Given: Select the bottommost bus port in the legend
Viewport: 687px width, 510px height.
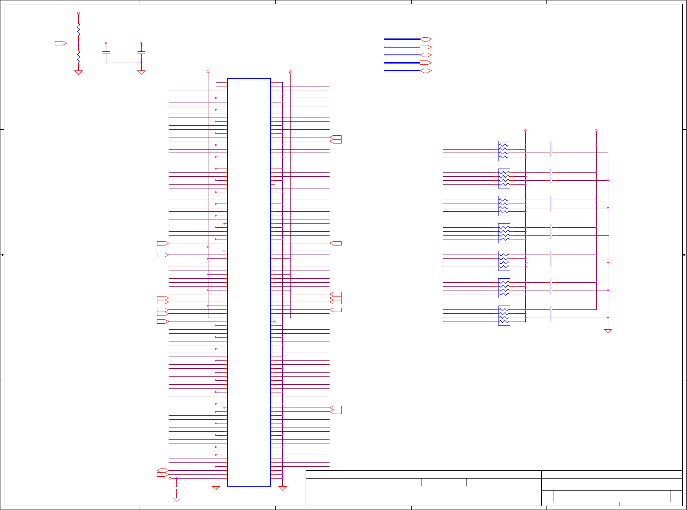Looking at the screenshot, I should (426, 70).
